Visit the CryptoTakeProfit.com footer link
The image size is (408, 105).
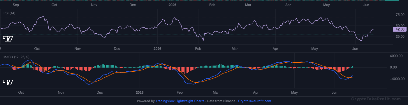point(254,101)
